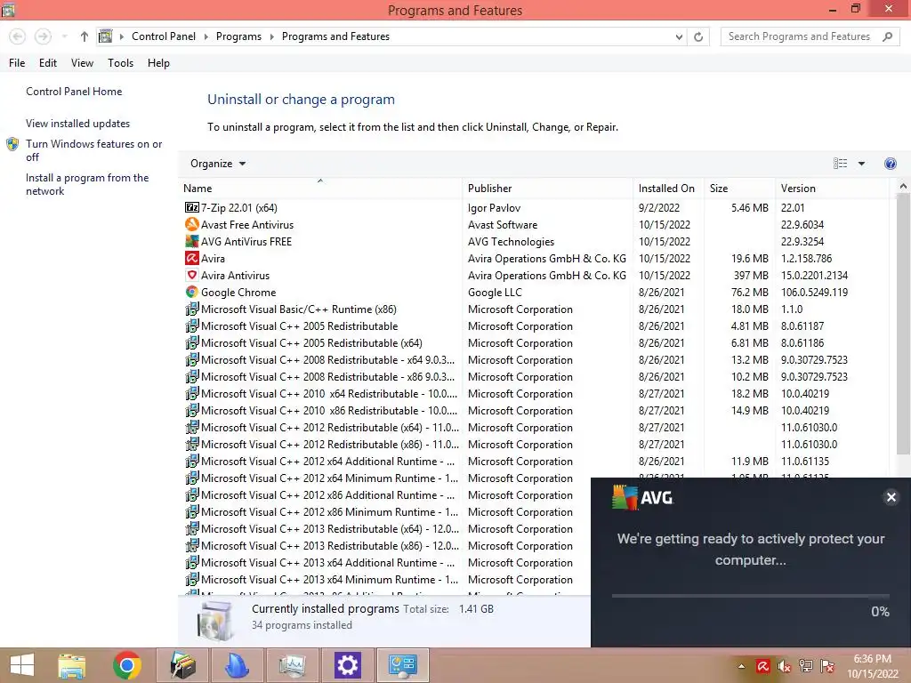Open the WinRAR-style books taskbar icon
This screenshot has width=911, height=683.
(182, 665)
